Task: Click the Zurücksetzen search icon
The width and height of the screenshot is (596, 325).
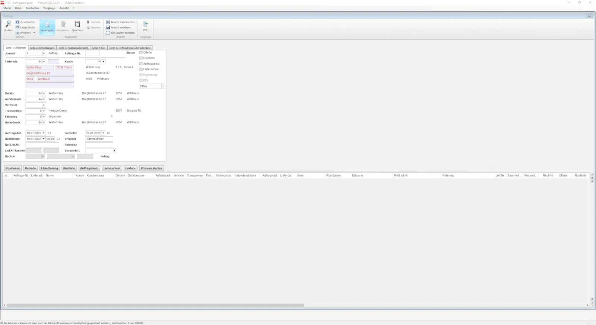Action: coord(18,22)
